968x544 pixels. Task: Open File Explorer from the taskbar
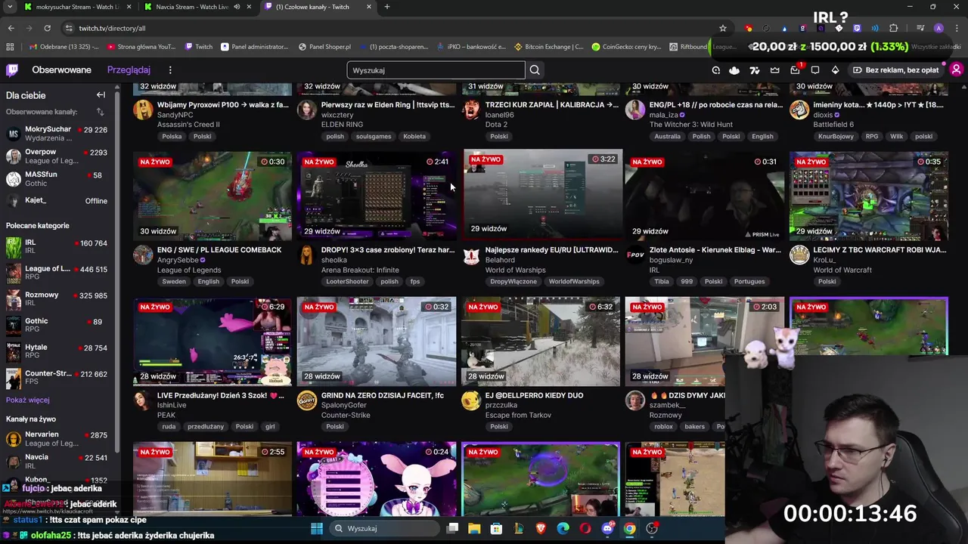click(x=474, y=528)
